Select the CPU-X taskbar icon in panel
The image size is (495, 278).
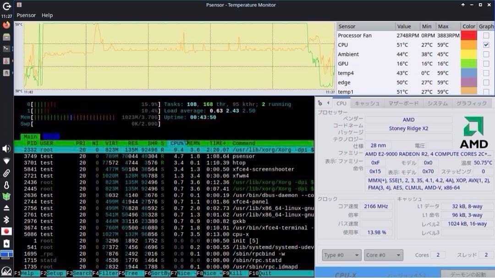(6, 73)
